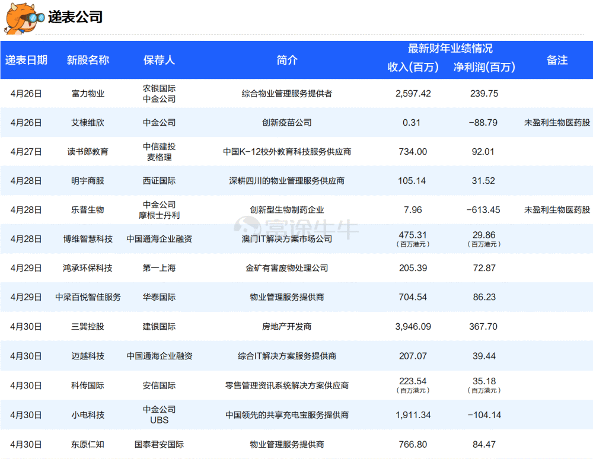The width and height of the screenshot is (593, 459).
Task: Click the bull mascot logo with binoculars
Action: pos(24,18)
